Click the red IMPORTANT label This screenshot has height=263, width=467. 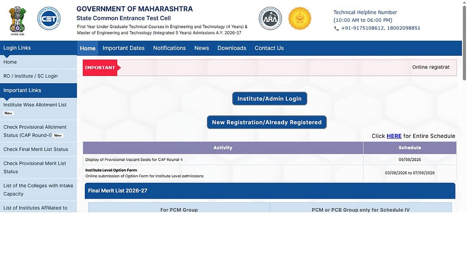tap(100, 68)
